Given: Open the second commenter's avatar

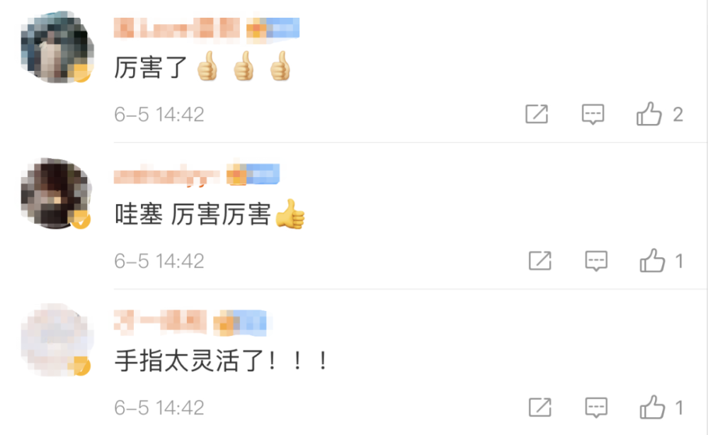Looking at the screenshot, I should [x=57, y=194].
